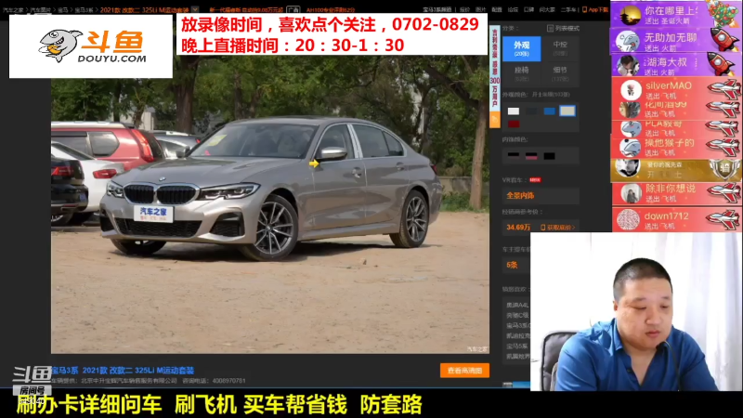Image resolution: width=743 pixels, height=418 pixels.
Task: Open the 中控 dashboard photo category
Action: coord(560,48)
